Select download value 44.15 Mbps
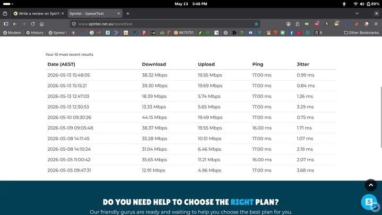 pyautogui.click(x=154, y=117)
